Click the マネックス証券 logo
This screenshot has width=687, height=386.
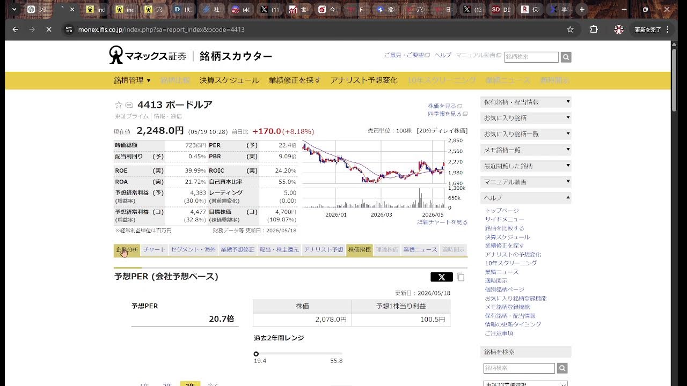tap(148, 55)
